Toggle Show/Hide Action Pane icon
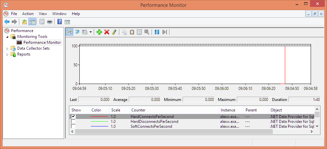Image resolution: width=327 pixels, height=149 pixels. 67,22
